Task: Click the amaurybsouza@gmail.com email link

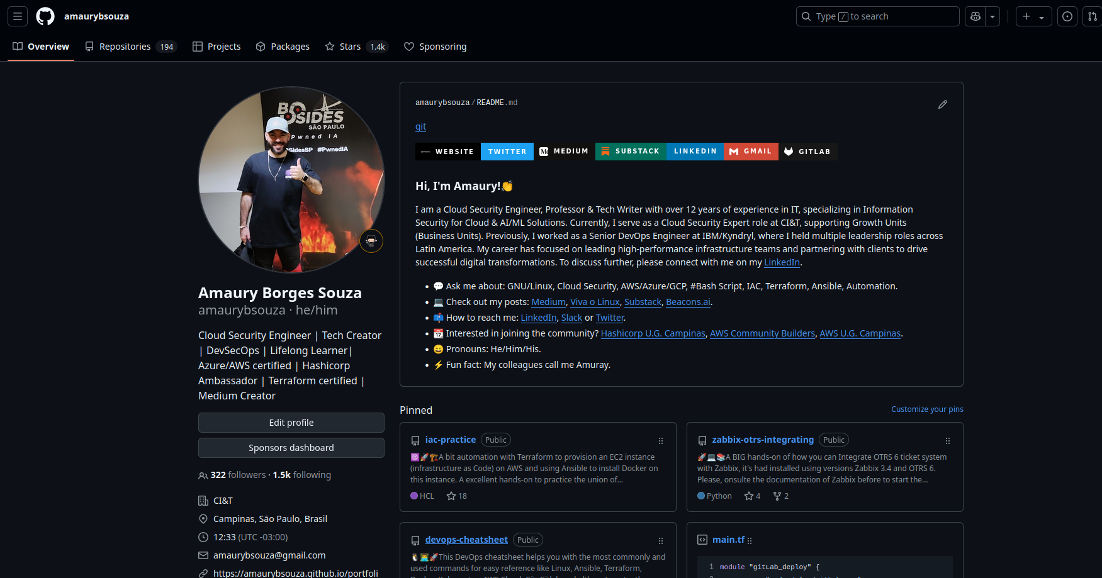Action: coord(269,555)
